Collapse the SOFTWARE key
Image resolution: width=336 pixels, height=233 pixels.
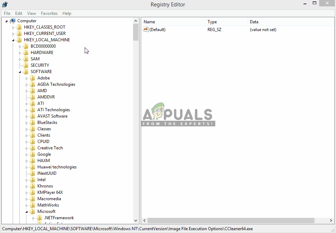pyautogui.click(x=20, y=72)
